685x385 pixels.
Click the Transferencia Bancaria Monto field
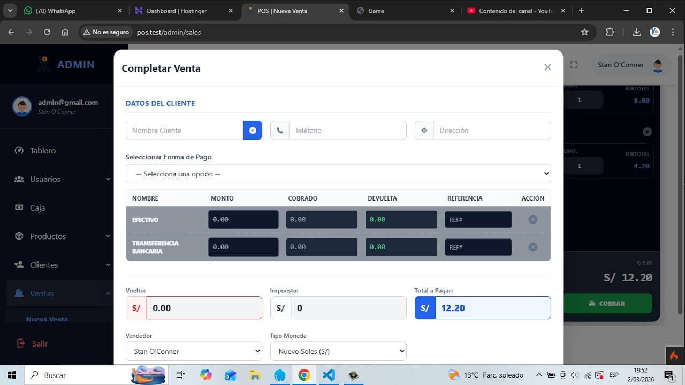point(243,247)
